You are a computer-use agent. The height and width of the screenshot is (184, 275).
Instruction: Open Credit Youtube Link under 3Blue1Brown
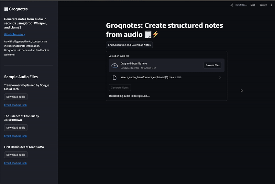click(x=15, y=136)
